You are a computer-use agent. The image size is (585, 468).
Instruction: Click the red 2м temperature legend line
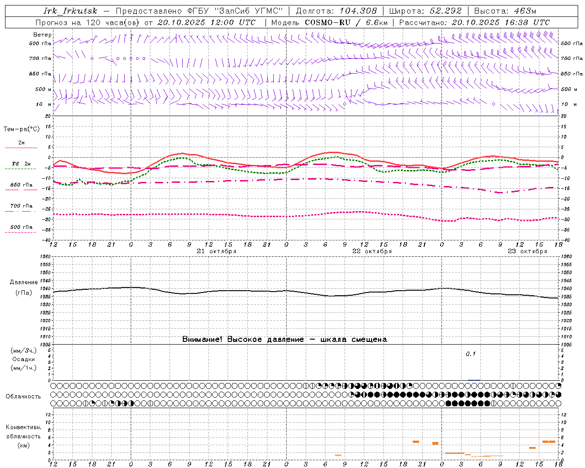(x=21, y=148)
